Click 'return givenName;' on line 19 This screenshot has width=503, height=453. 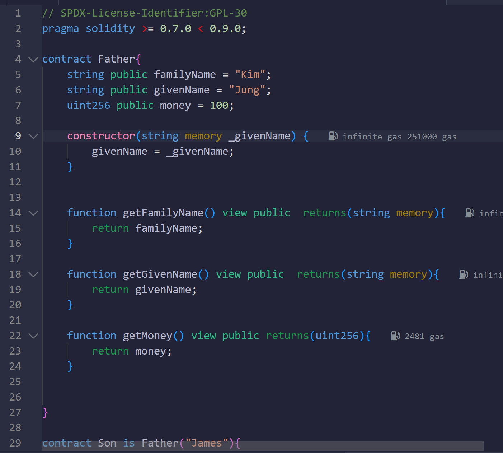coord(144,290)
